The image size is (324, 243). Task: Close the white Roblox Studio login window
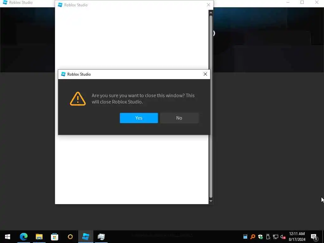point(208,5)
